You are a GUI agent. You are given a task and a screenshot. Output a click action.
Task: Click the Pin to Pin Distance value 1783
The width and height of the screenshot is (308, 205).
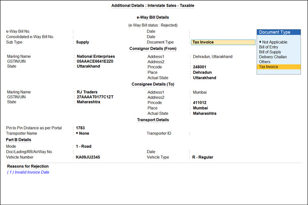click(80, 128)
